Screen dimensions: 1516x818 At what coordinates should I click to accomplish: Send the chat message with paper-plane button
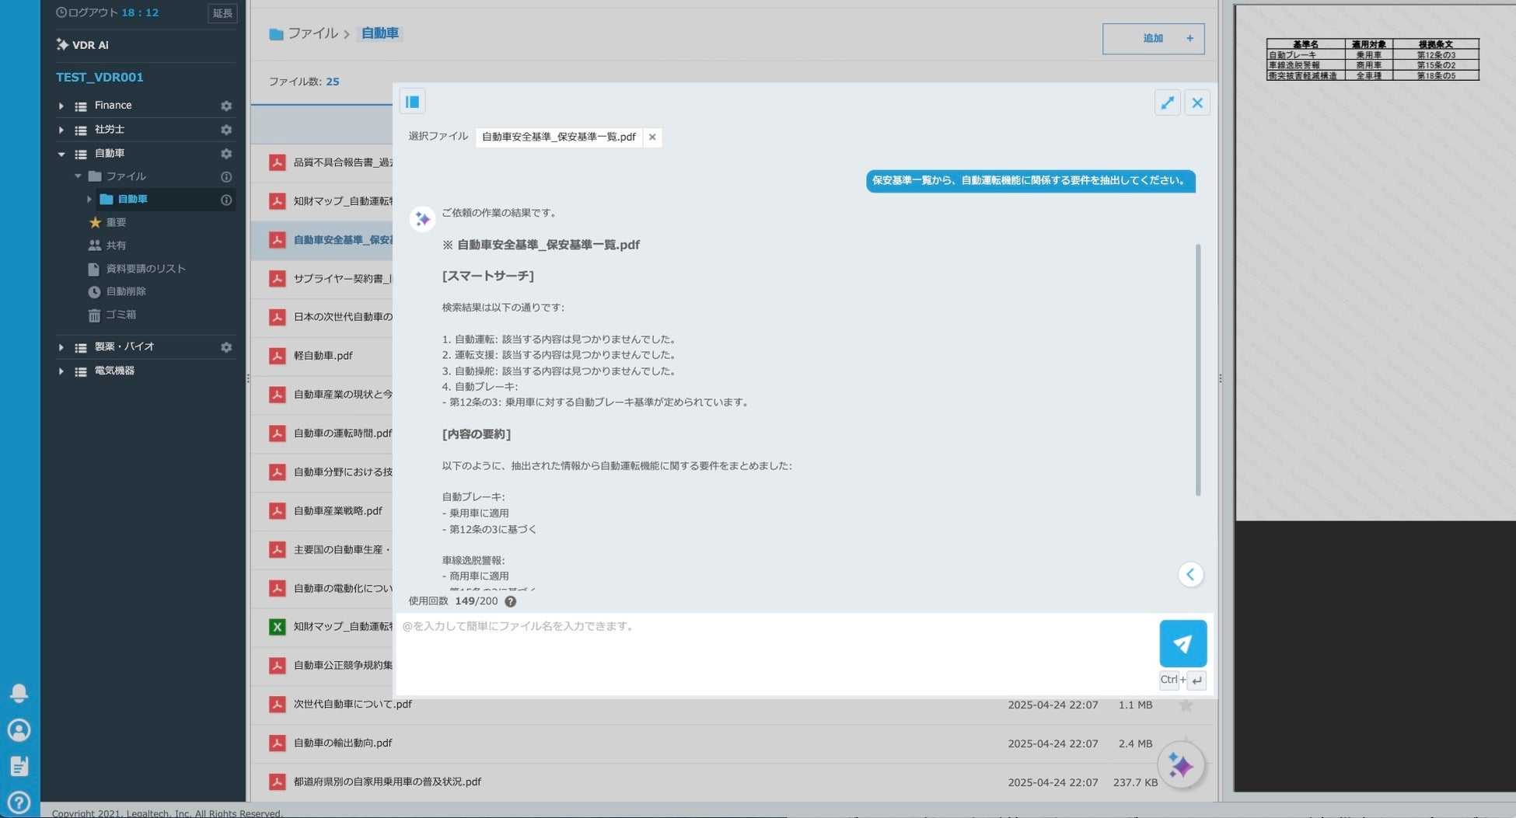coord(1182,643)
